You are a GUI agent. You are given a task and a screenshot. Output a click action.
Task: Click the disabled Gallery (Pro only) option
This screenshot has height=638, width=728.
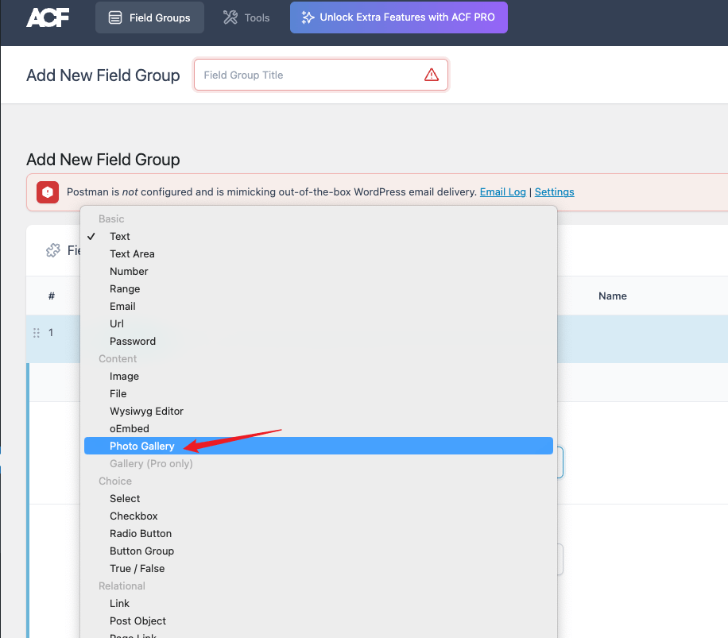coord(319,463)
